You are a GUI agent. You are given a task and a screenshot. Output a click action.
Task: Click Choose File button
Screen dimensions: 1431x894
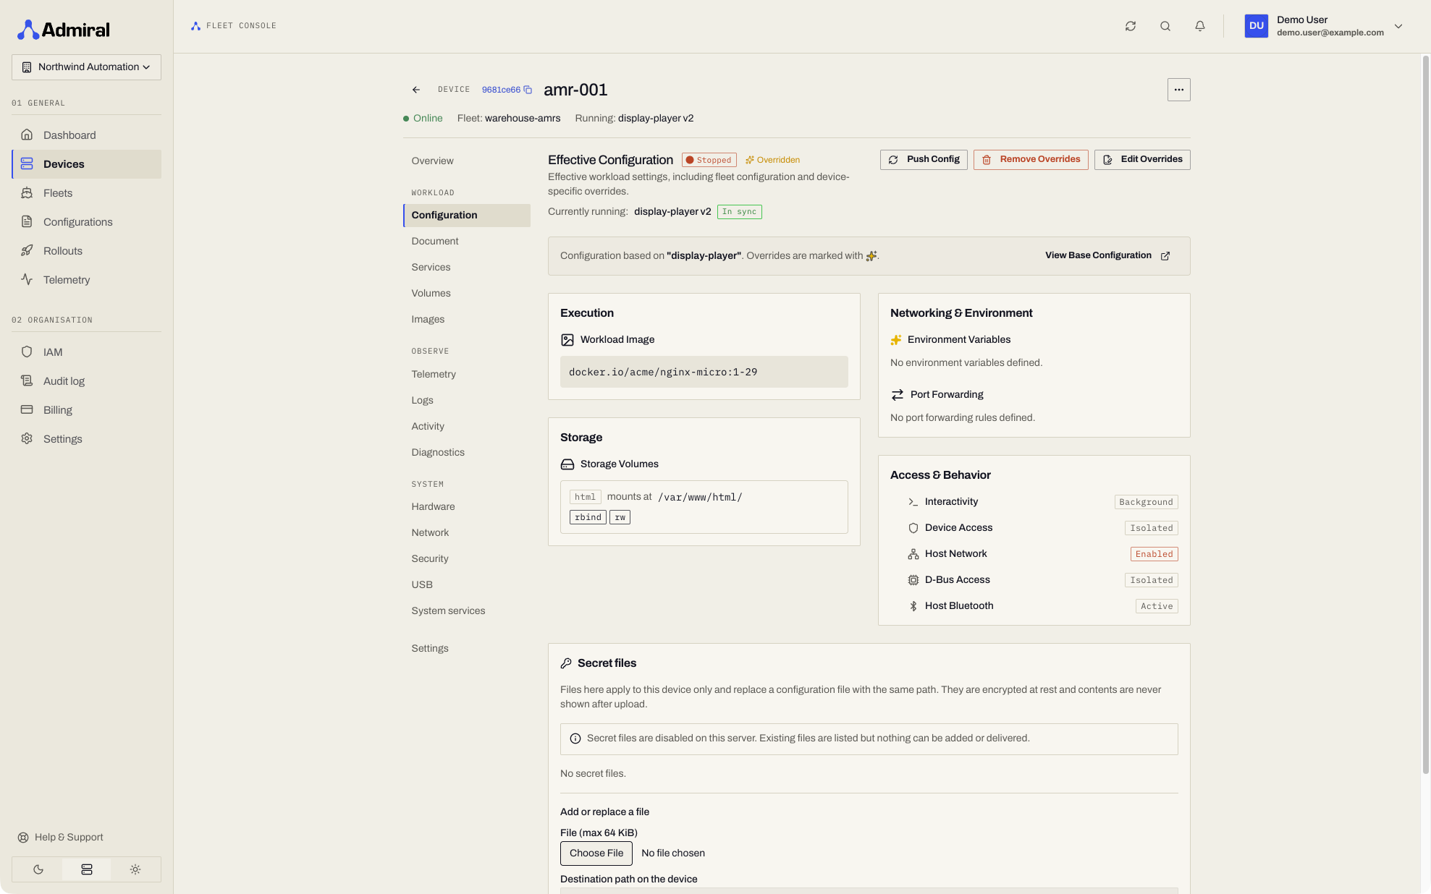596,853
